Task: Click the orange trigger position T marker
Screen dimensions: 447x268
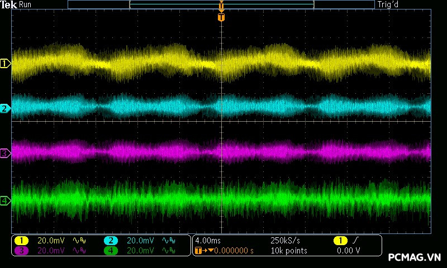Action: [221, 17]
